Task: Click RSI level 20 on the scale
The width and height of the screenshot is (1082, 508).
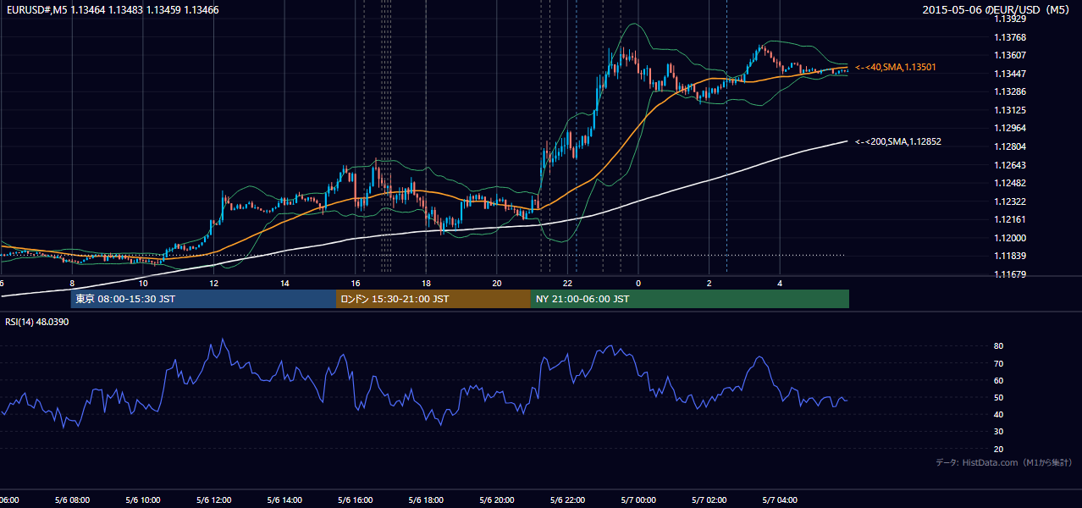Action: 999,449
